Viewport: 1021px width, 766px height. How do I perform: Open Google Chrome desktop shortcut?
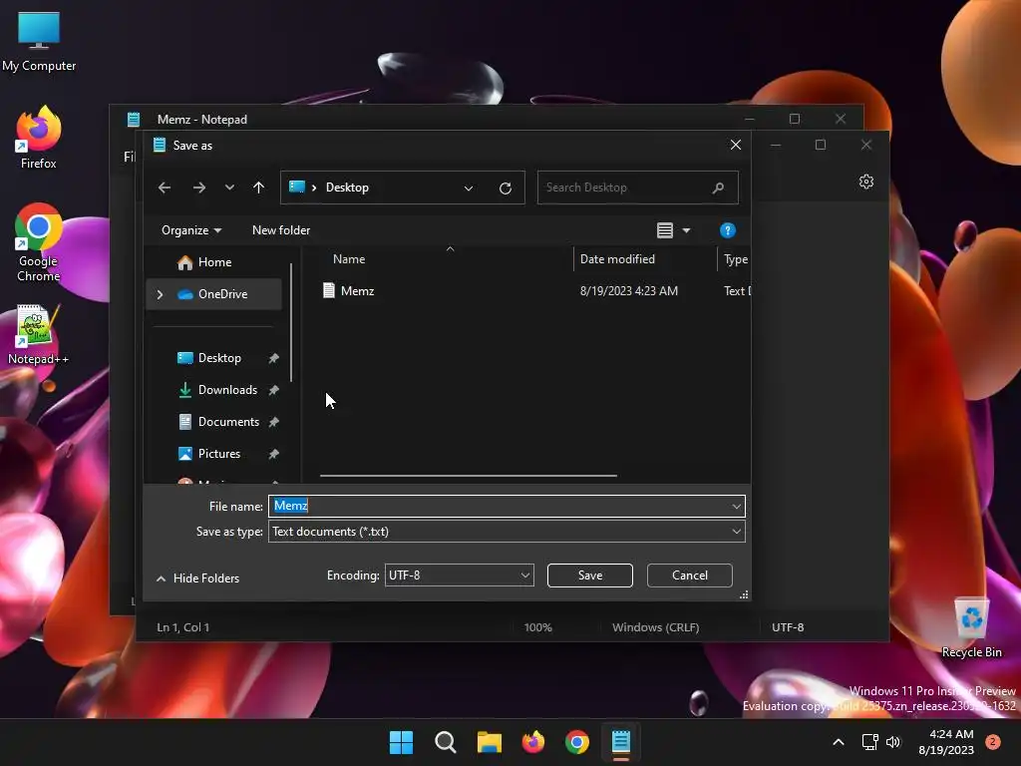pos(39,243)
